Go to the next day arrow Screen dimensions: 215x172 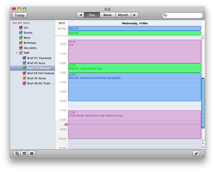pos(135,15)
